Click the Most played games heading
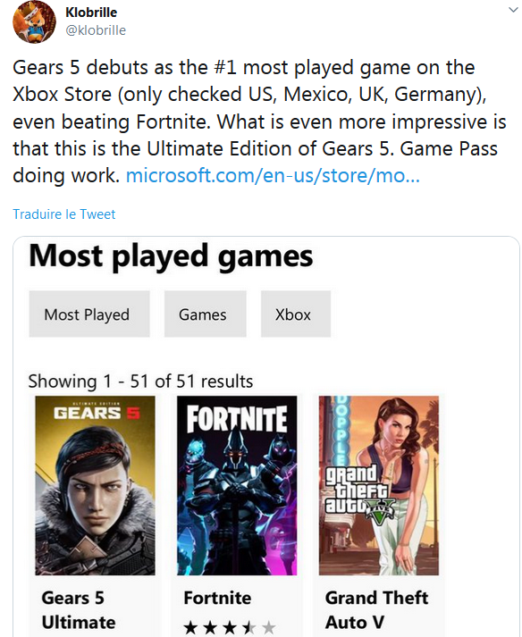 (x=171, y=256)
